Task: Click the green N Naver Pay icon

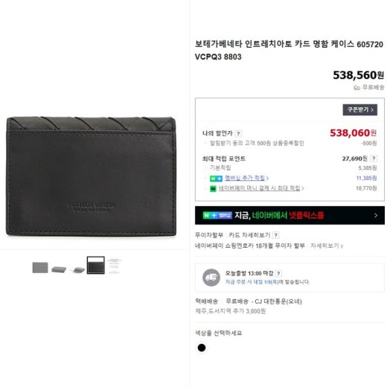Action: point(213,188)
